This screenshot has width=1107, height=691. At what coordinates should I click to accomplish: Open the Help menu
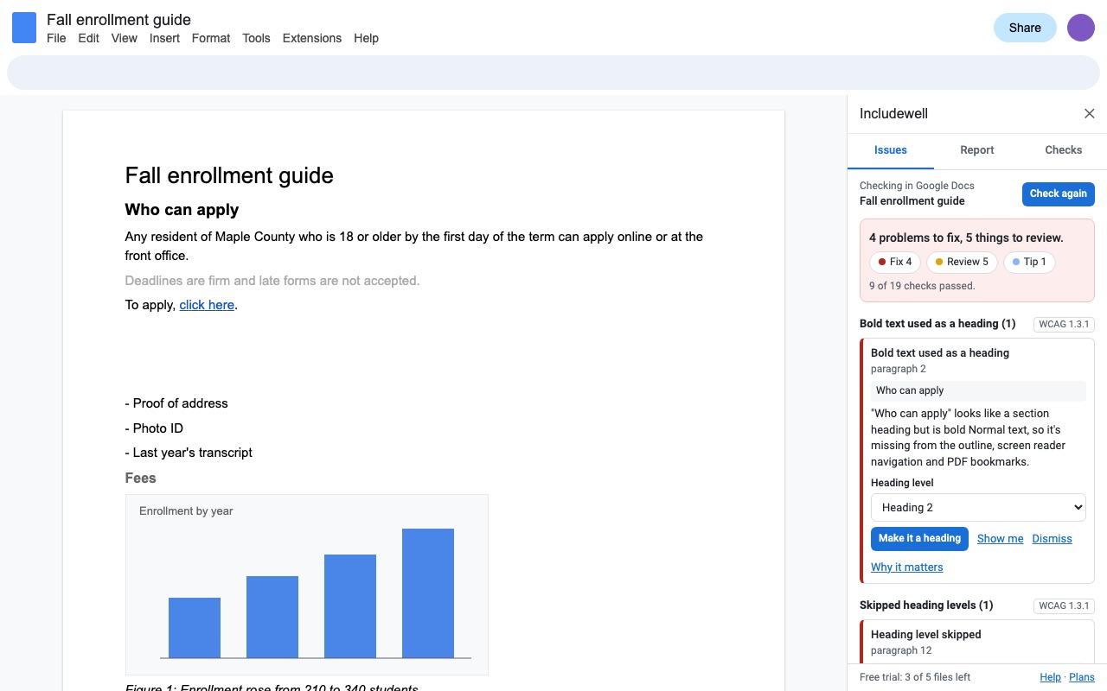(x=366, y=38)
